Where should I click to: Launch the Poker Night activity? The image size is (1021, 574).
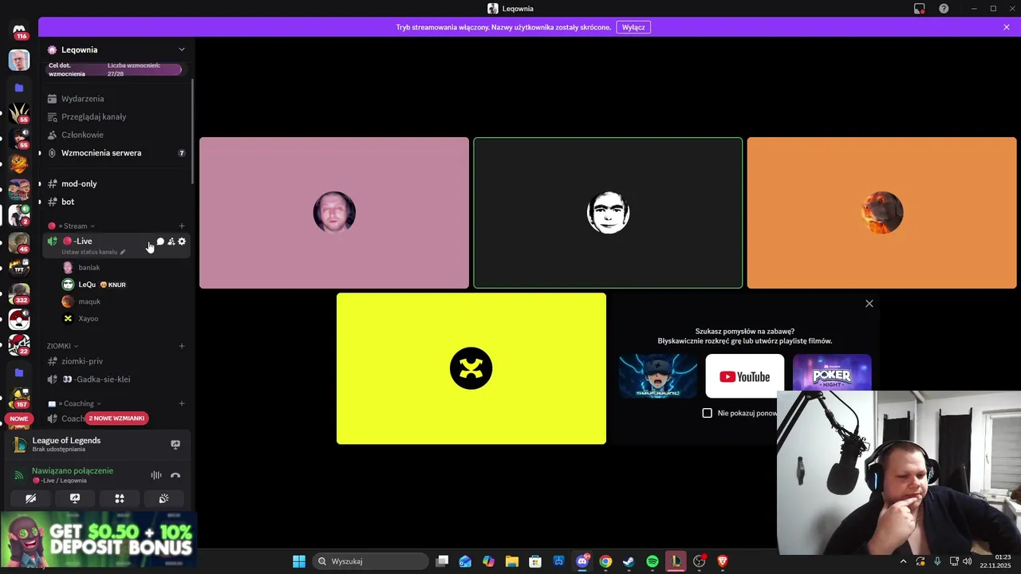pyautogui.click(x=832, y=373)
